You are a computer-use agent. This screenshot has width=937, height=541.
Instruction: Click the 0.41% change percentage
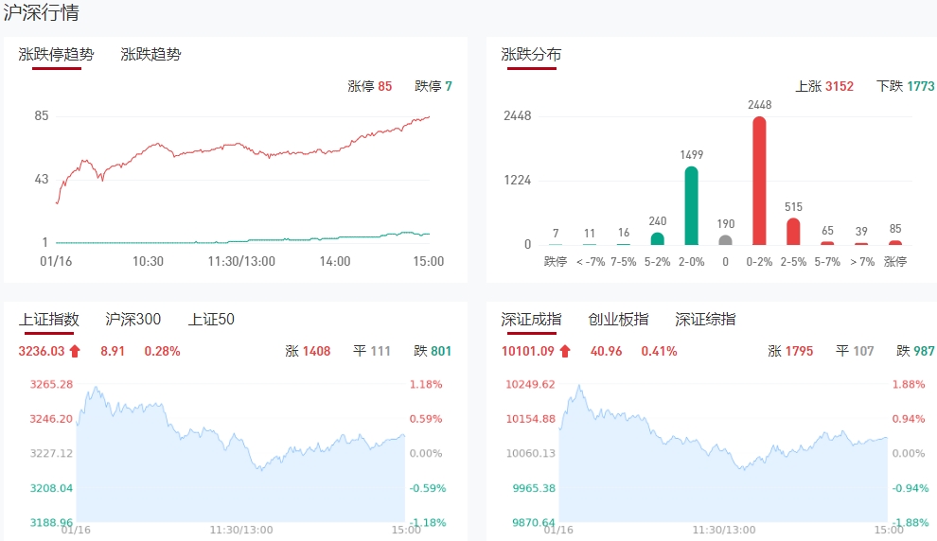coord(659,351)
